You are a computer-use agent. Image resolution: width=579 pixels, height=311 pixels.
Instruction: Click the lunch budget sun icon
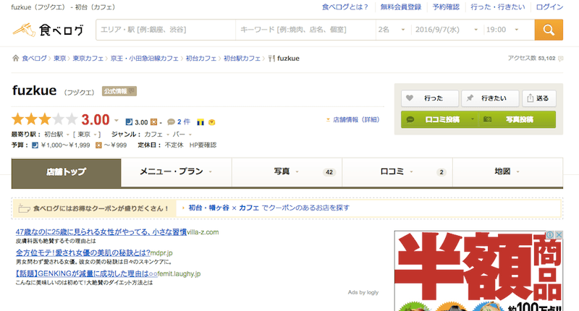coord(98,145)
